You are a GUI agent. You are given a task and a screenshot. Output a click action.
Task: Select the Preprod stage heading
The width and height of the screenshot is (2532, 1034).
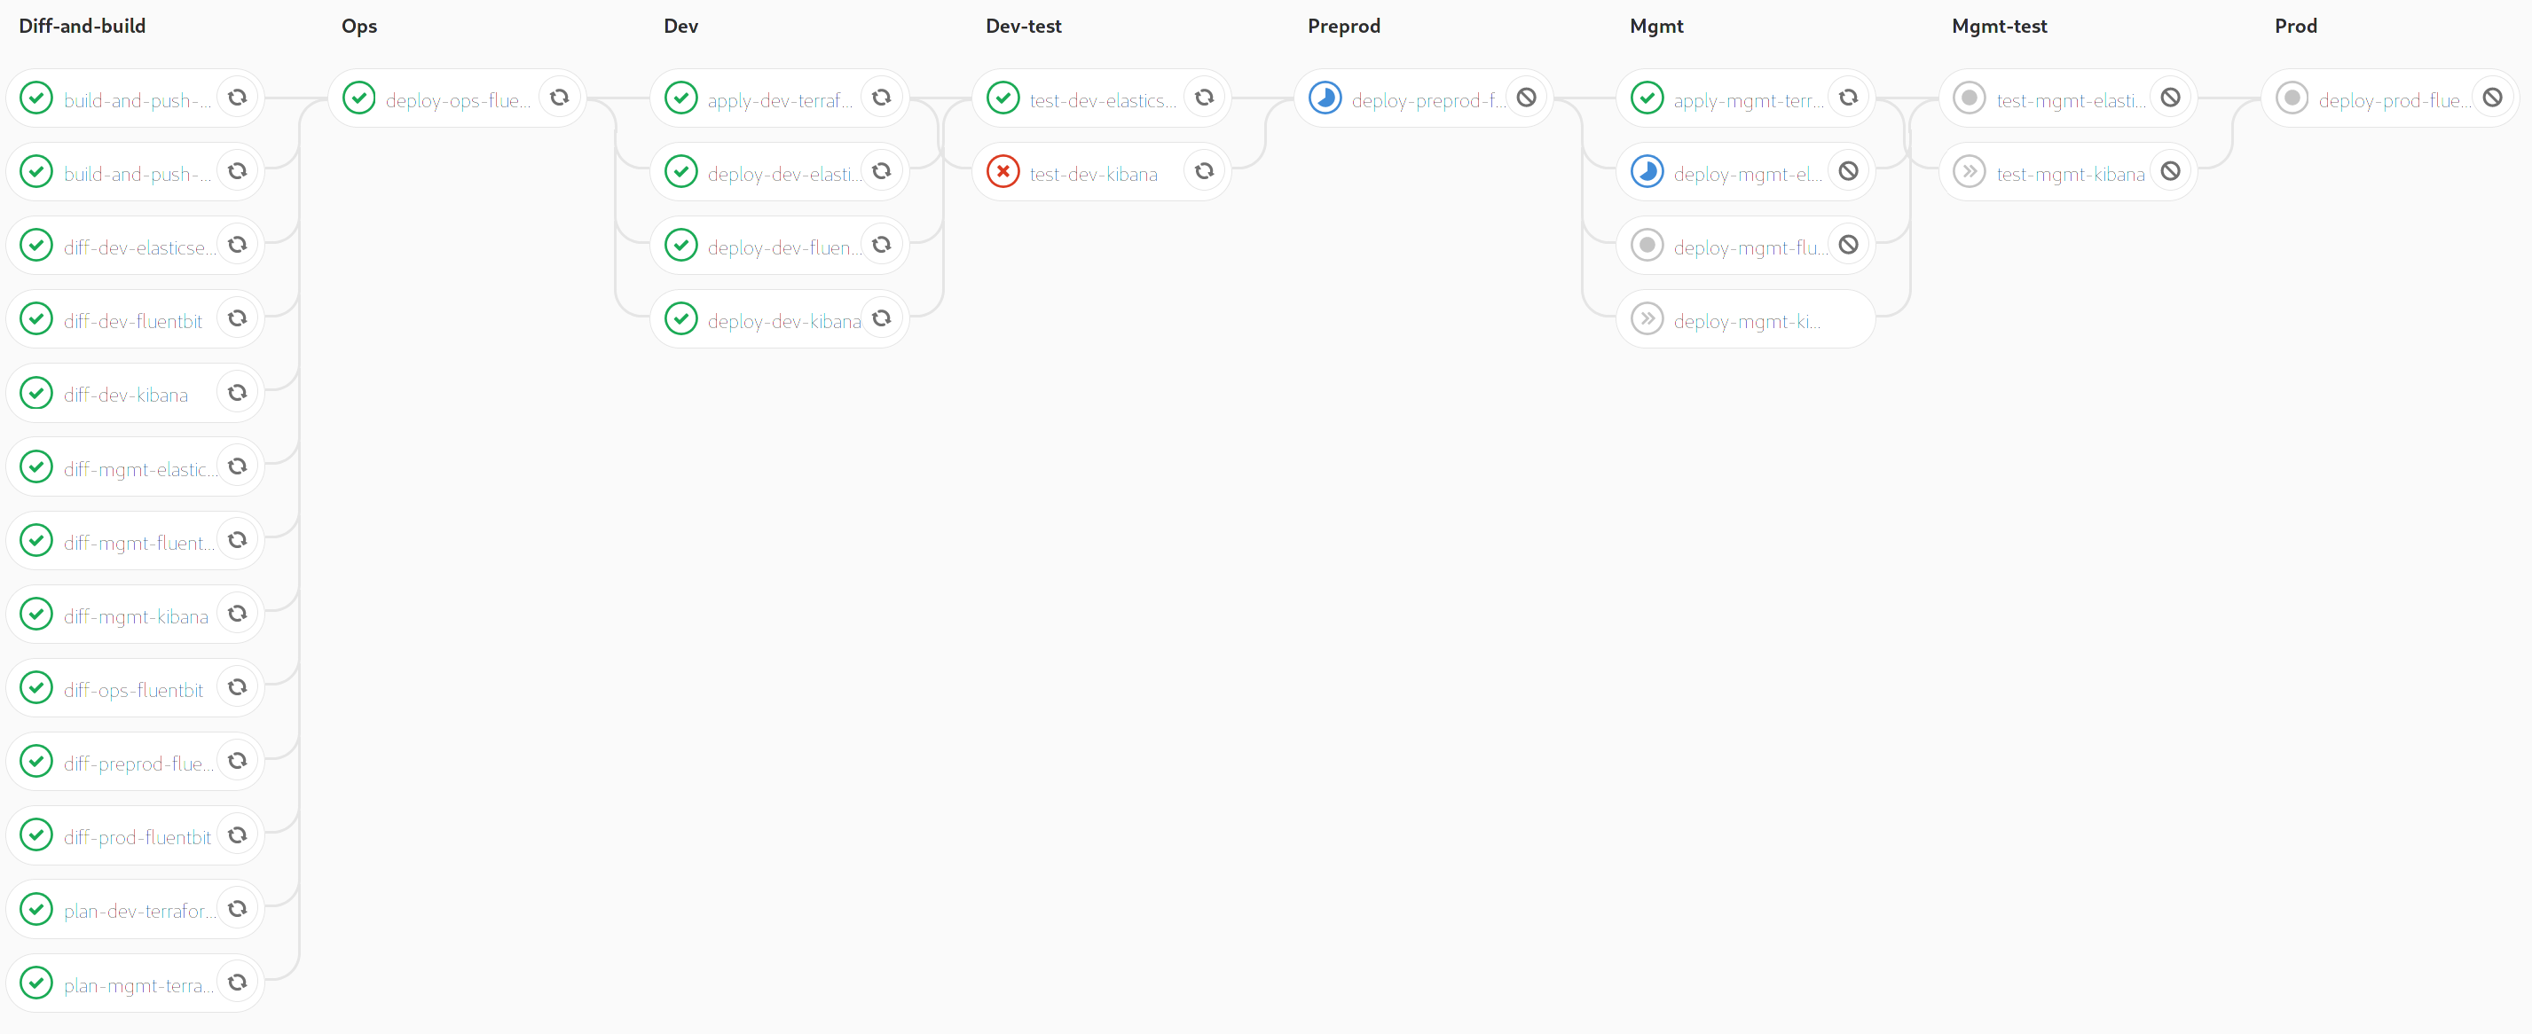(1344, 26)
